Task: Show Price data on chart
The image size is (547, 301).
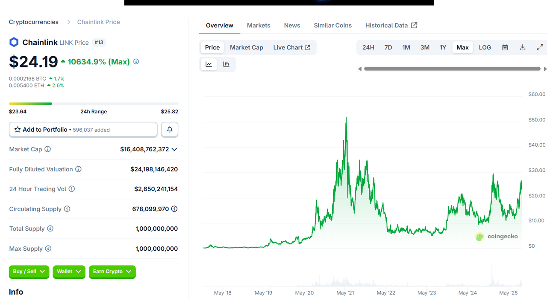Action: coord(212,47)
